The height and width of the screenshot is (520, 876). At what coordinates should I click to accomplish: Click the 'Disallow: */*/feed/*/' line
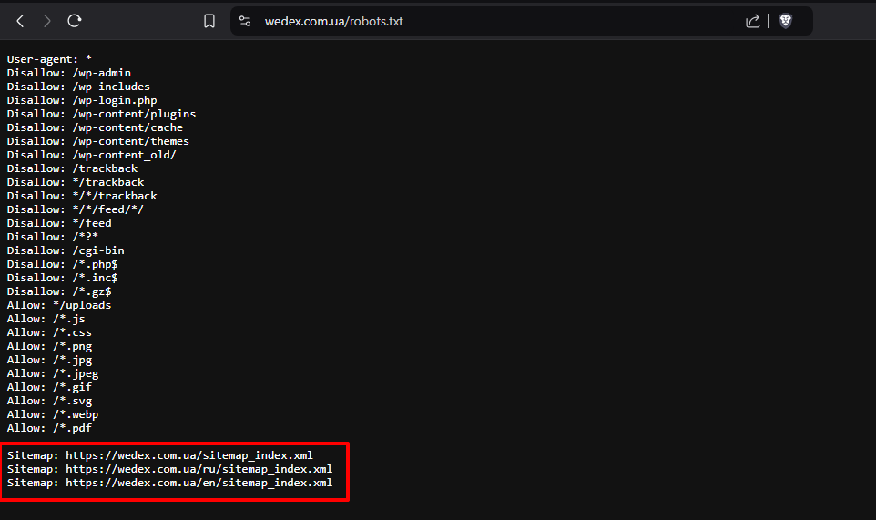(x=75, y=209)
